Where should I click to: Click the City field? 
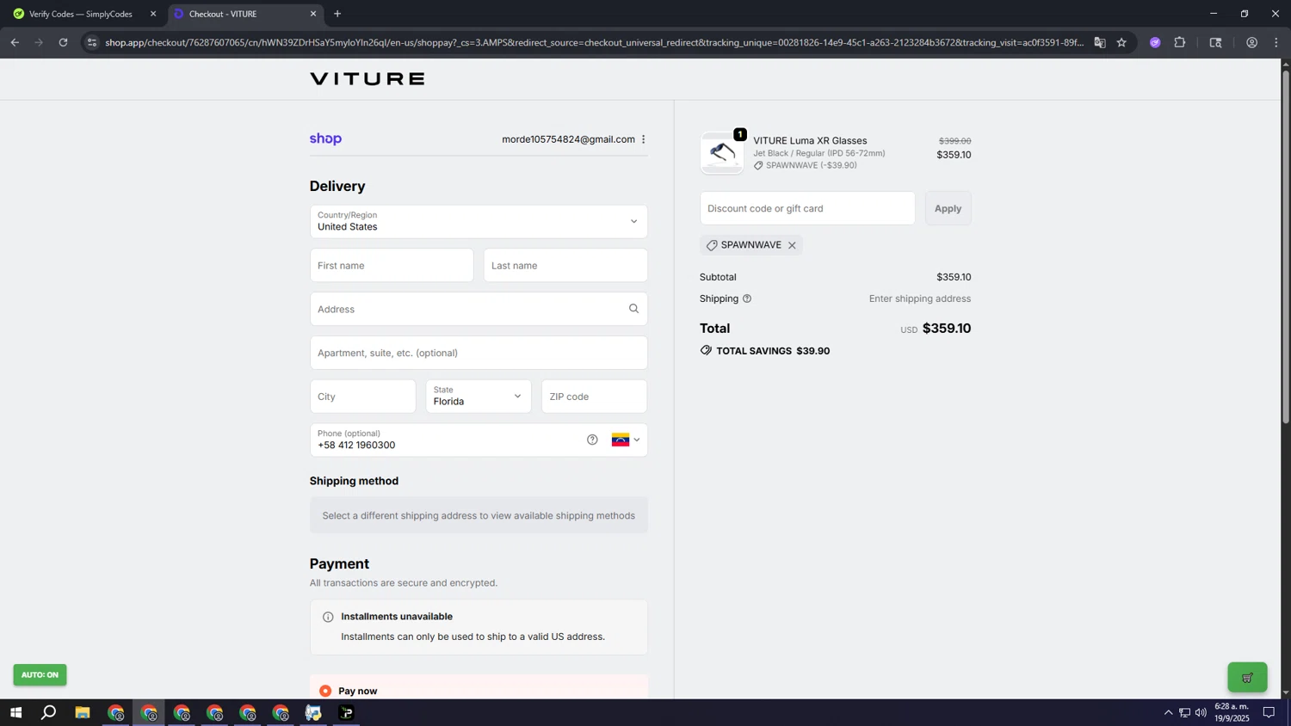point(362,397)
